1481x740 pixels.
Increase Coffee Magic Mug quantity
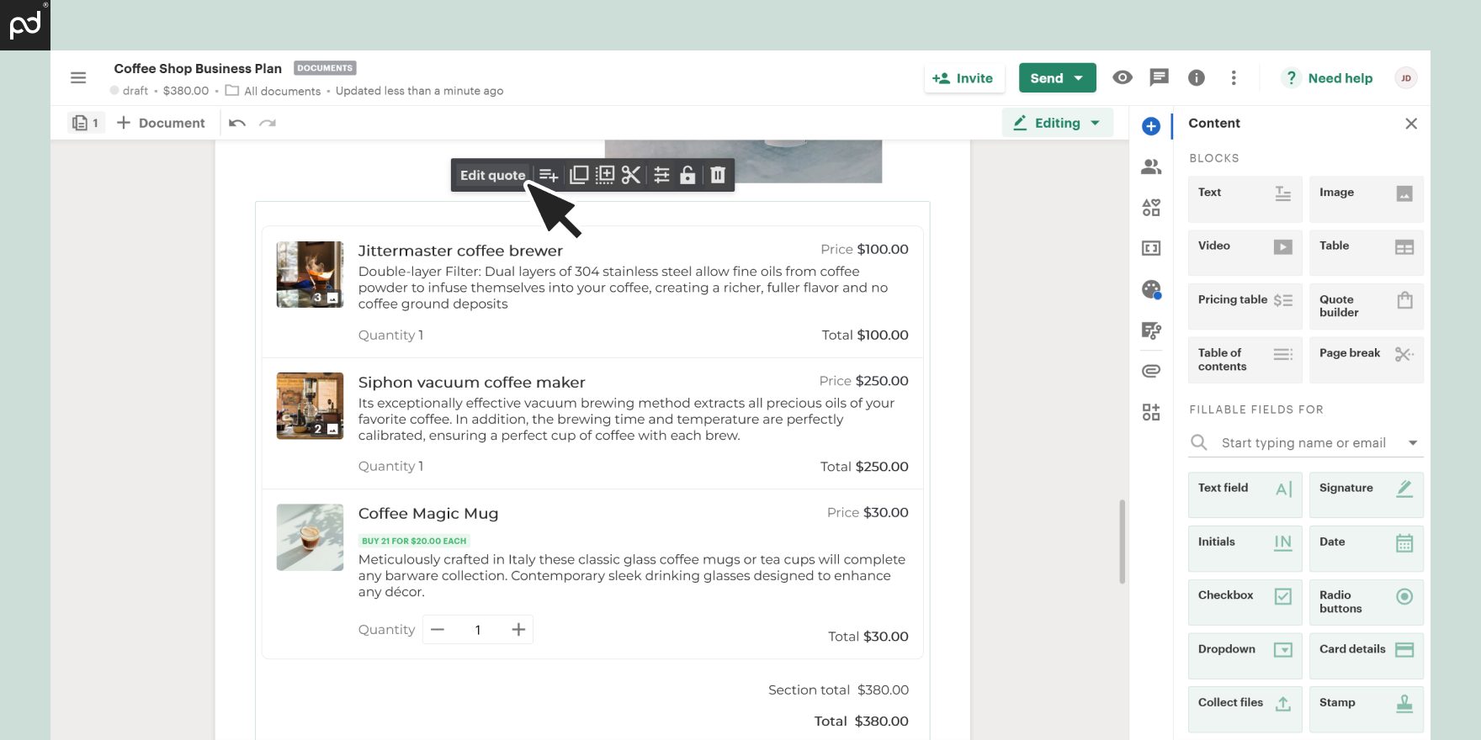[x=518, y=630]
